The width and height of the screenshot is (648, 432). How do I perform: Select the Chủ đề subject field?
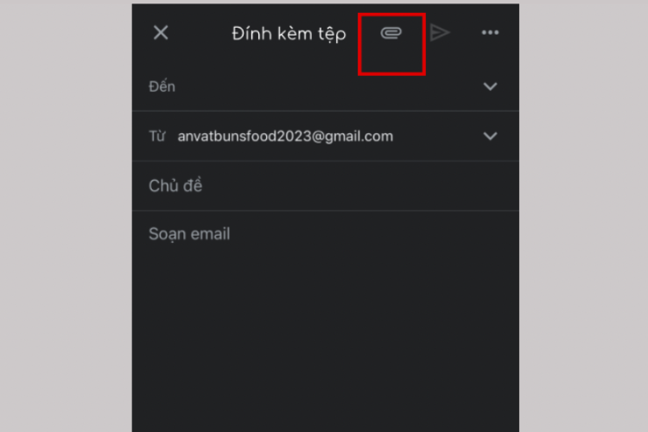(x=326, y=186)
